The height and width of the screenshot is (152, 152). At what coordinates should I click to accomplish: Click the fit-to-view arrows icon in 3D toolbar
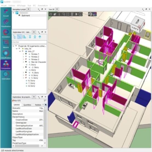68,14
